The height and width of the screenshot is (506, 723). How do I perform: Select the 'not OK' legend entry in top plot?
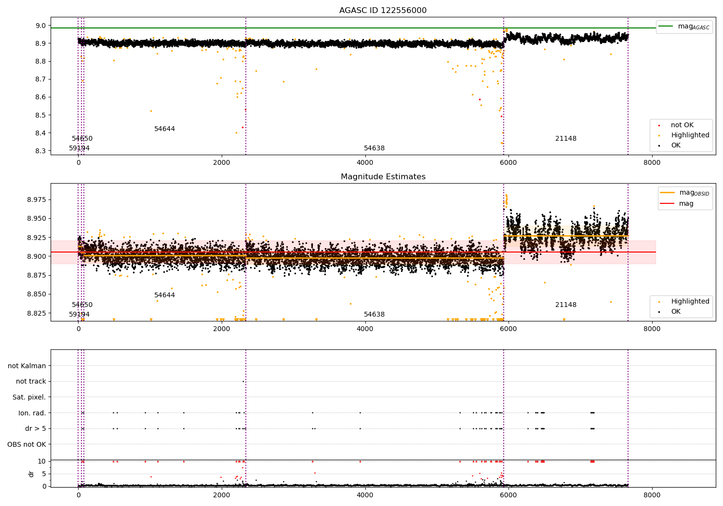682,125
